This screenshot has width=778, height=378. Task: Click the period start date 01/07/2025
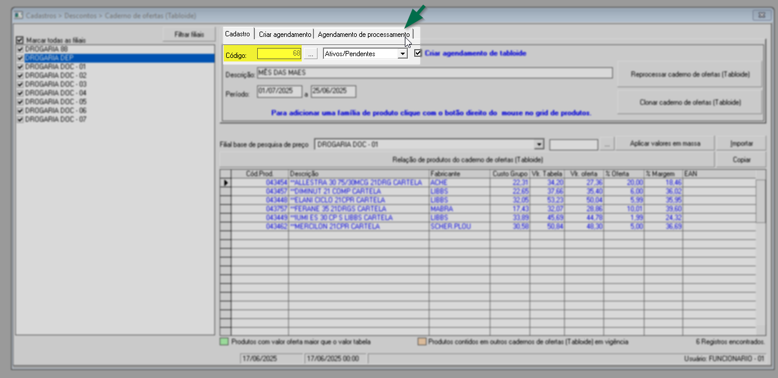pos(279,92)
